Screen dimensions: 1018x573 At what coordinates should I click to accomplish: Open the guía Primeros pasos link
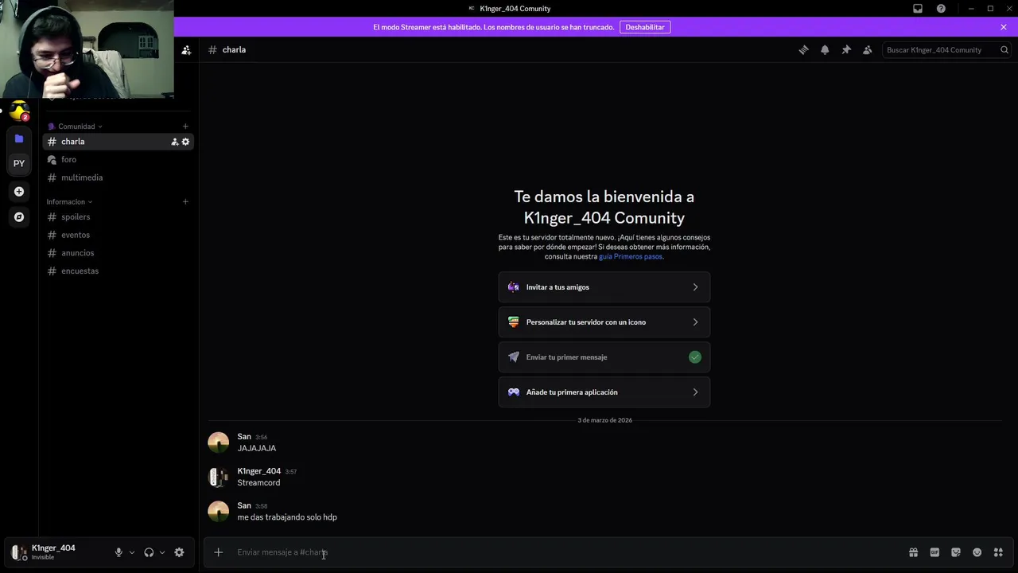[x=631, y=257]
